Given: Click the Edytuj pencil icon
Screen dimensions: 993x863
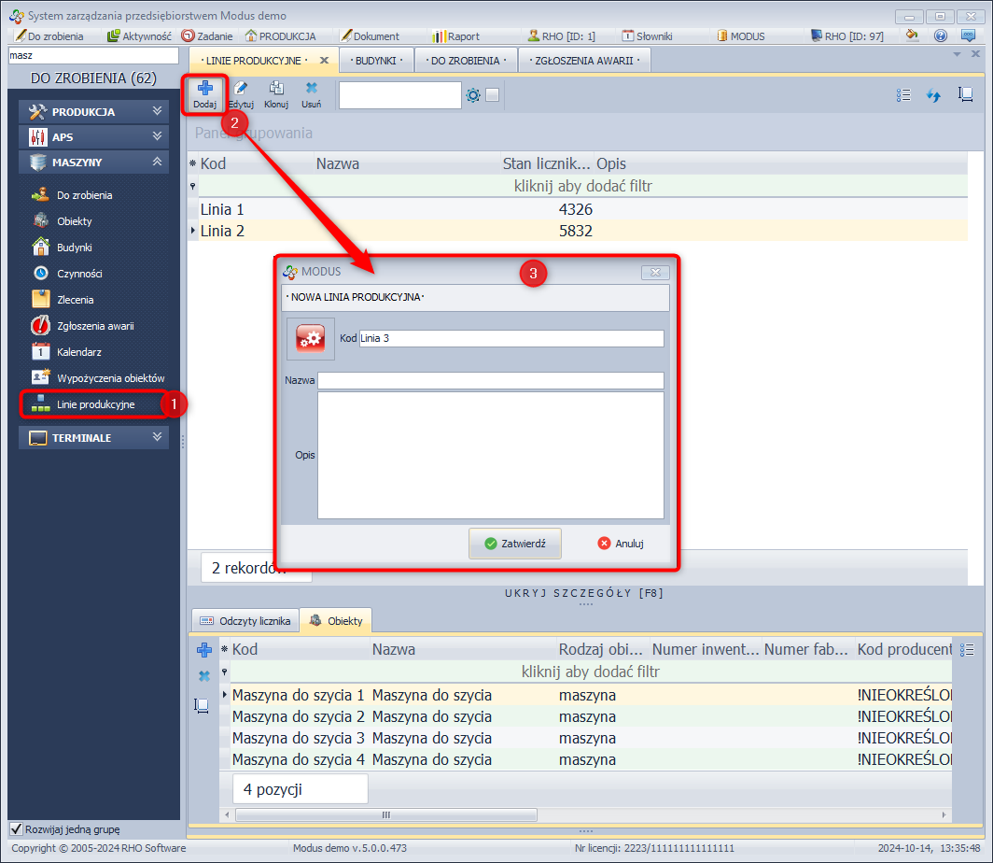Looking at the screenshot, I should click(241, 90).
